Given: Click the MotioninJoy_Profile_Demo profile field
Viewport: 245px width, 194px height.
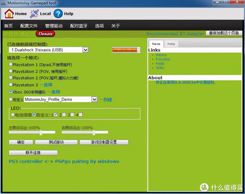Looking at the screenshot, I should click(60, 99).
